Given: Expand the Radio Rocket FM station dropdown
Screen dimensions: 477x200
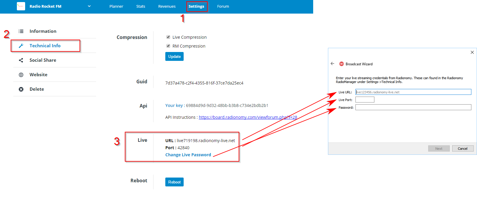Looking at the screenshot, I should pos(89,6).
